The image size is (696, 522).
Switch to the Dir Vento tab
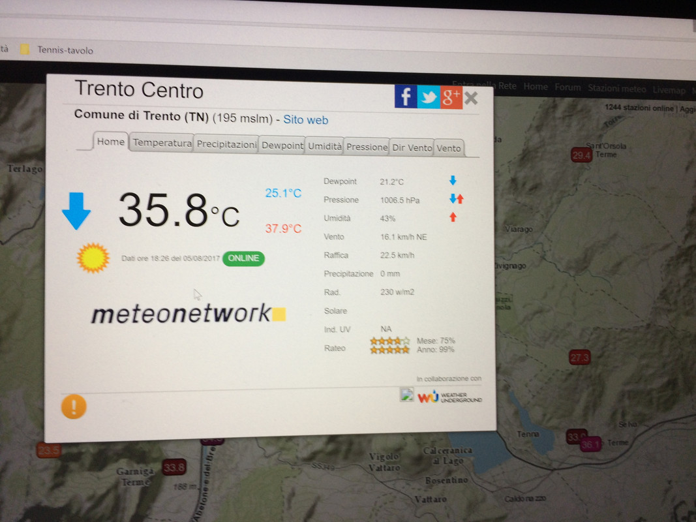tap(412, 148)
